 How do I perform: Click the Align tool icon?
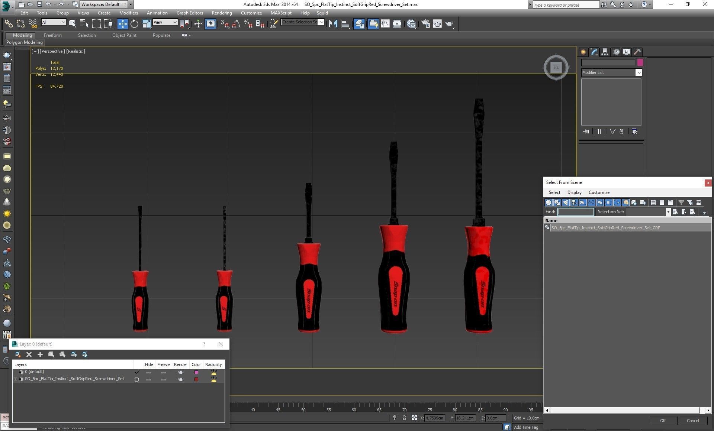click(345, 24)
